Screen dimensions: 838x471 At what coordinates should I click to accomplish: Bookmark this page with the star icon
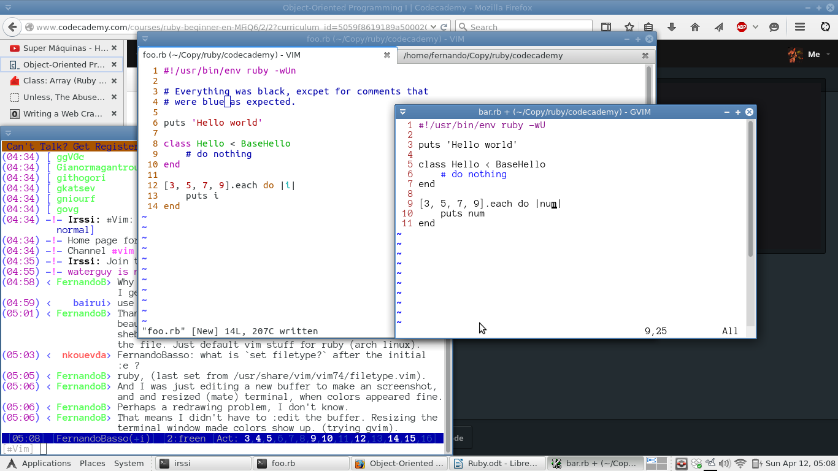pos(629,27)
